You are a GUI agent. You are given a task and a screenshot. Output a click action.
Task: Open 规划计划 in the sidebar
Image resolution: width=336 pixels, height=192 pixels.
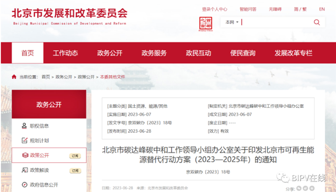(x=39, y=141)
